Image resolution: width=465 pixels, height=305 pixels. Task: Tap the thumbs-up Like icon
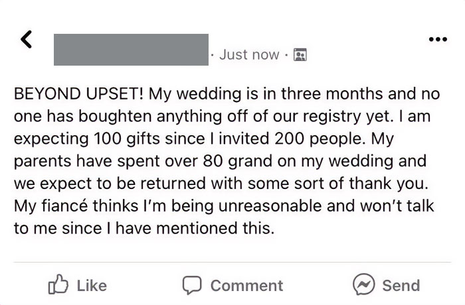pyautogui.click(x=57, y=285)
